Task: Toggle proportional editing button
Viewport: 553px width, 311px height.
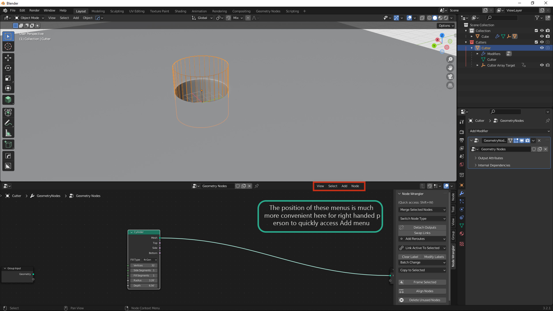Action: [x=248, y=18]
